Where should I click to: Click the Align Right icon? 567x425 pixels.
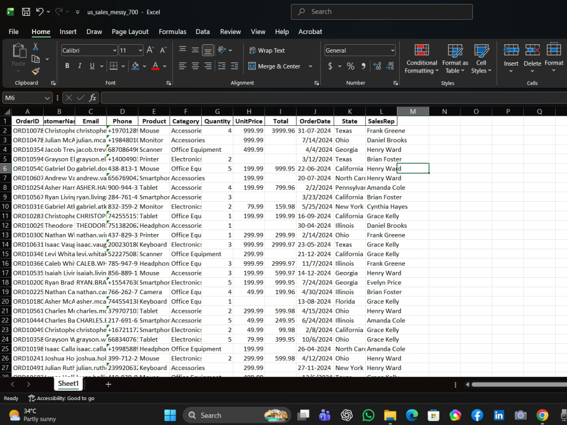tap(208, 66)
